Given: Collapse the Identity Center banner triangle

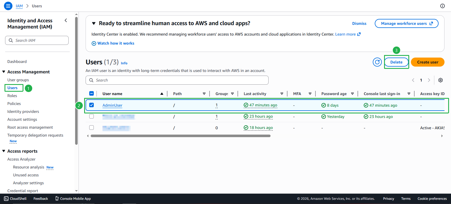Looking at the screenshot, I should click(94, 23).
